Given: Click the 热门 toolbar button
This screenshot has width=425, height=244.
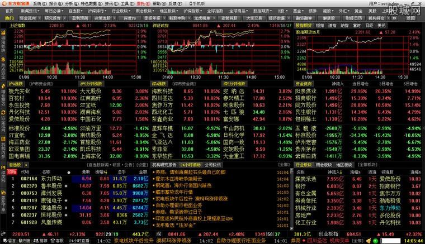Looking at the screenshot, I should 9,18.
